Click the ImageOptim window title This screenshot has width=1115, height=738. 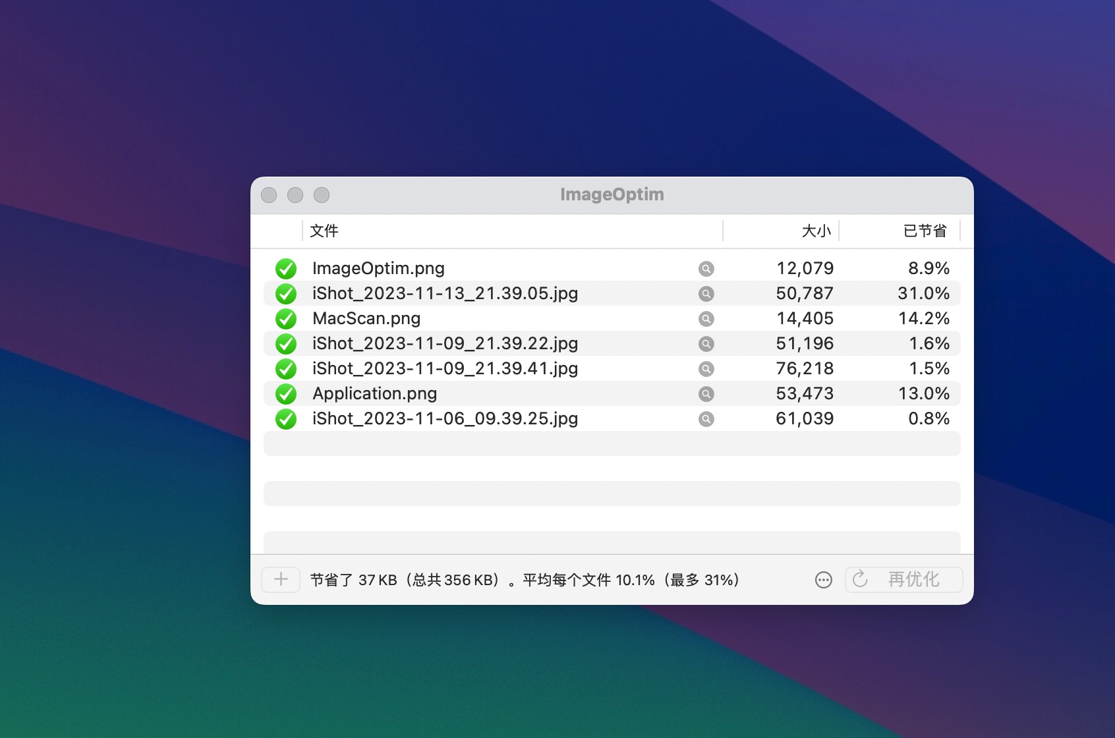point(612,194)
